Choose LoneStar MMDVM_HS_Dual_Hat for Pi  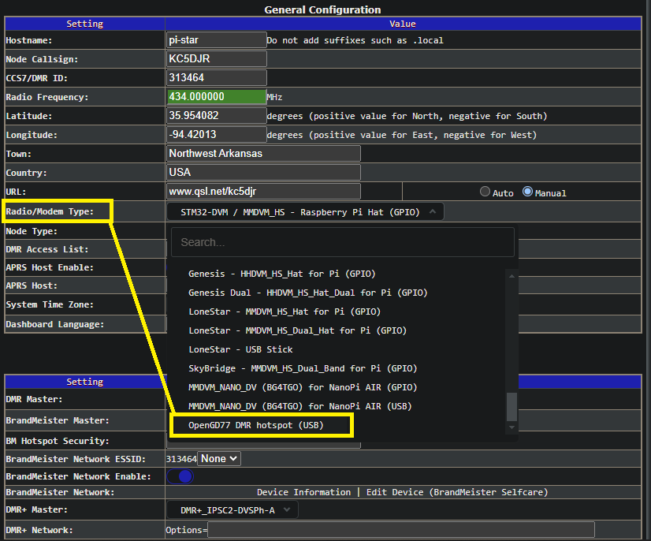coord(297,330)
